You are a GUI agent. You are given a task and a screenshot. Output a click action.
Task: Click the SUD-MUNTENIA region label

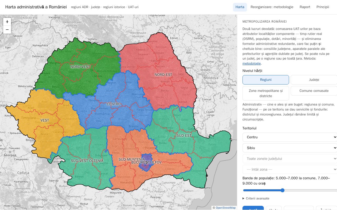(132, 160)
